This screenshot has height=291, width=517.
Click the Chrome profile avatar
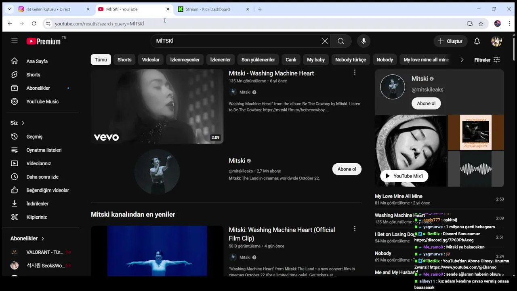coord(498,23)
